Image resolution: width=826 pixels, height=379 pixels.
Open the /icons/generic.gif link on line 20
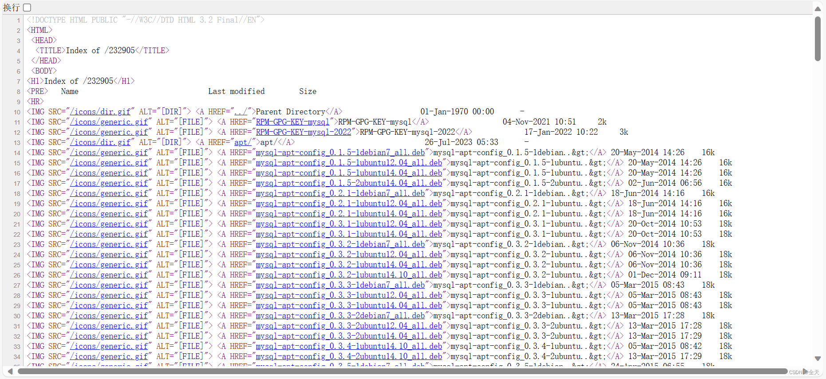109,214
